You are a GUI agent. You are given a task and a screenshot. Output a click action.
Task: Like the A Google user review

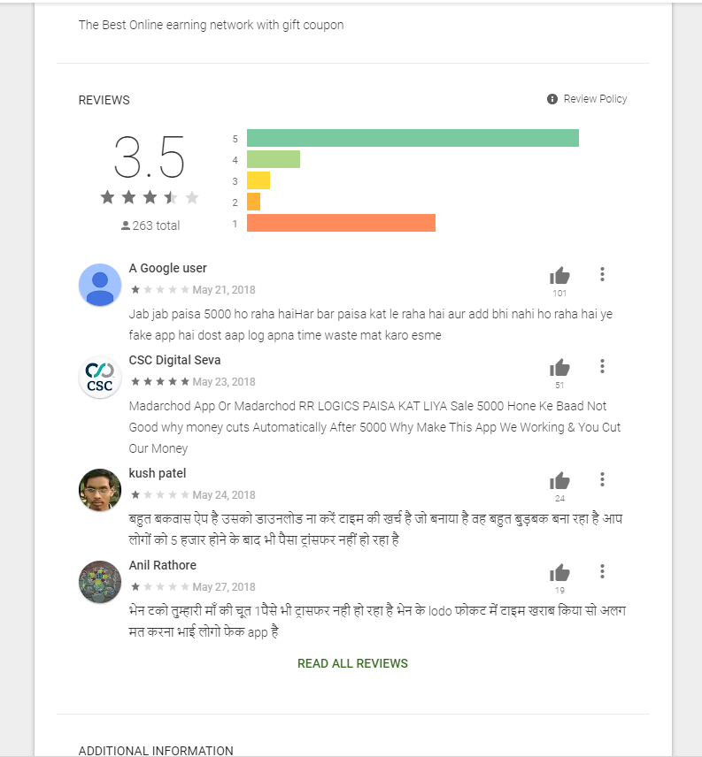559,276
